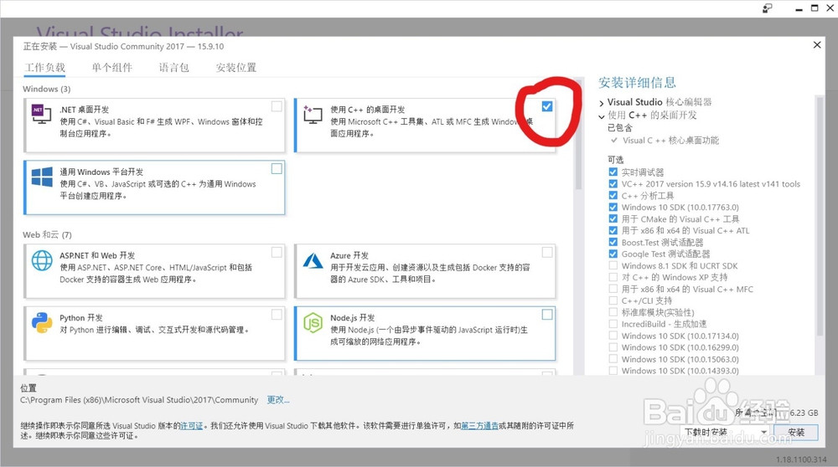The image size is (838, 467).
Task: Uncheck 实时调试器 optional component
Action: point(613,172)
